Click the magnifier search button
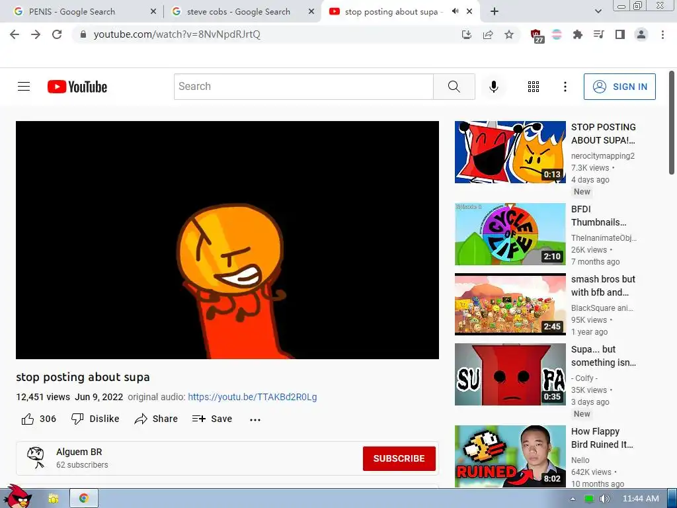 click(x=454, y=87)
